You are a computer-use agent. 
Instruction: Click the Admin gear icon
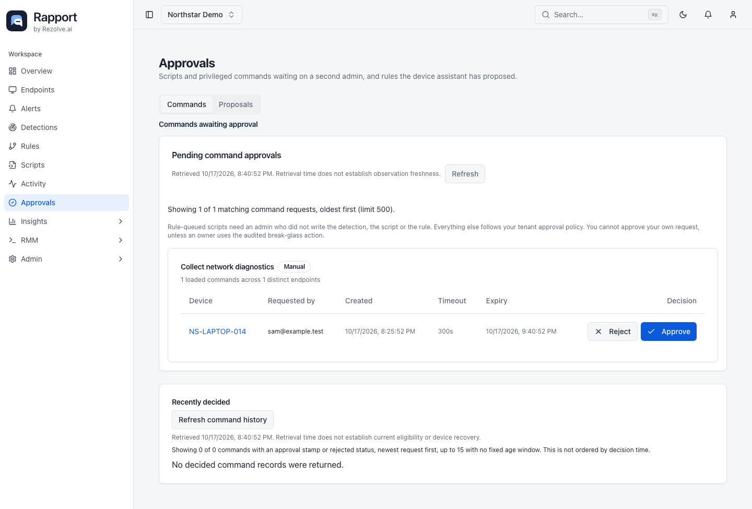click(x=13, y=259)
